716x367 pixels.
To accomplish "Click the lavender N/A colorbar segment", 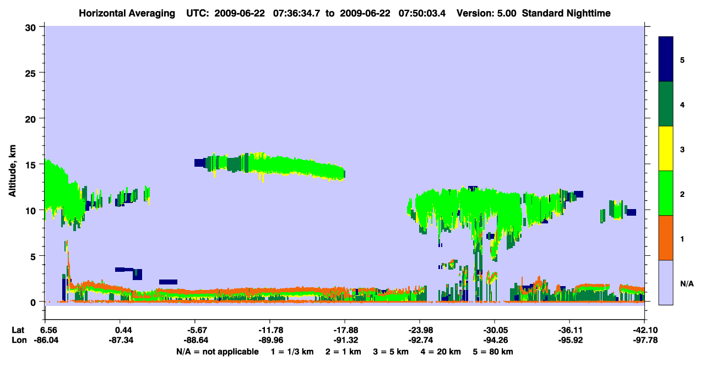I will [x=666, y=282].
